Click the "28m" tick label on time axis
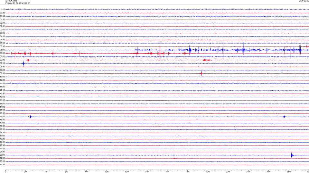309x173 pixels. pyautogui.click(x=289, y=172)
